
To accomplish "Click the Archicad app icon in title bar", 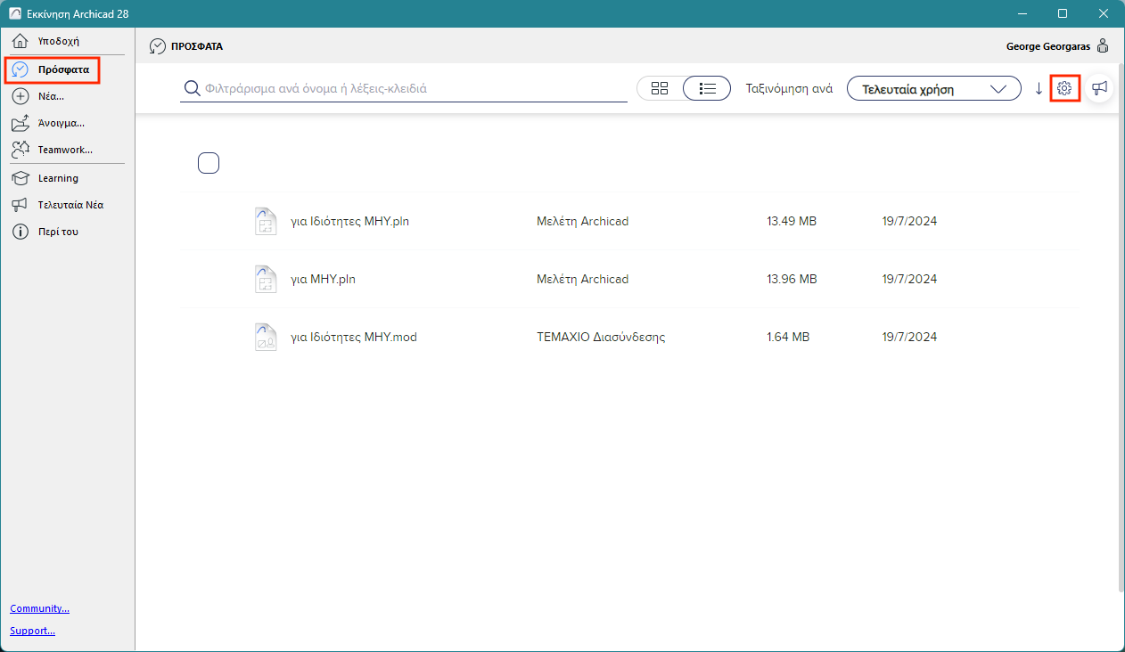I will (15, 13).
